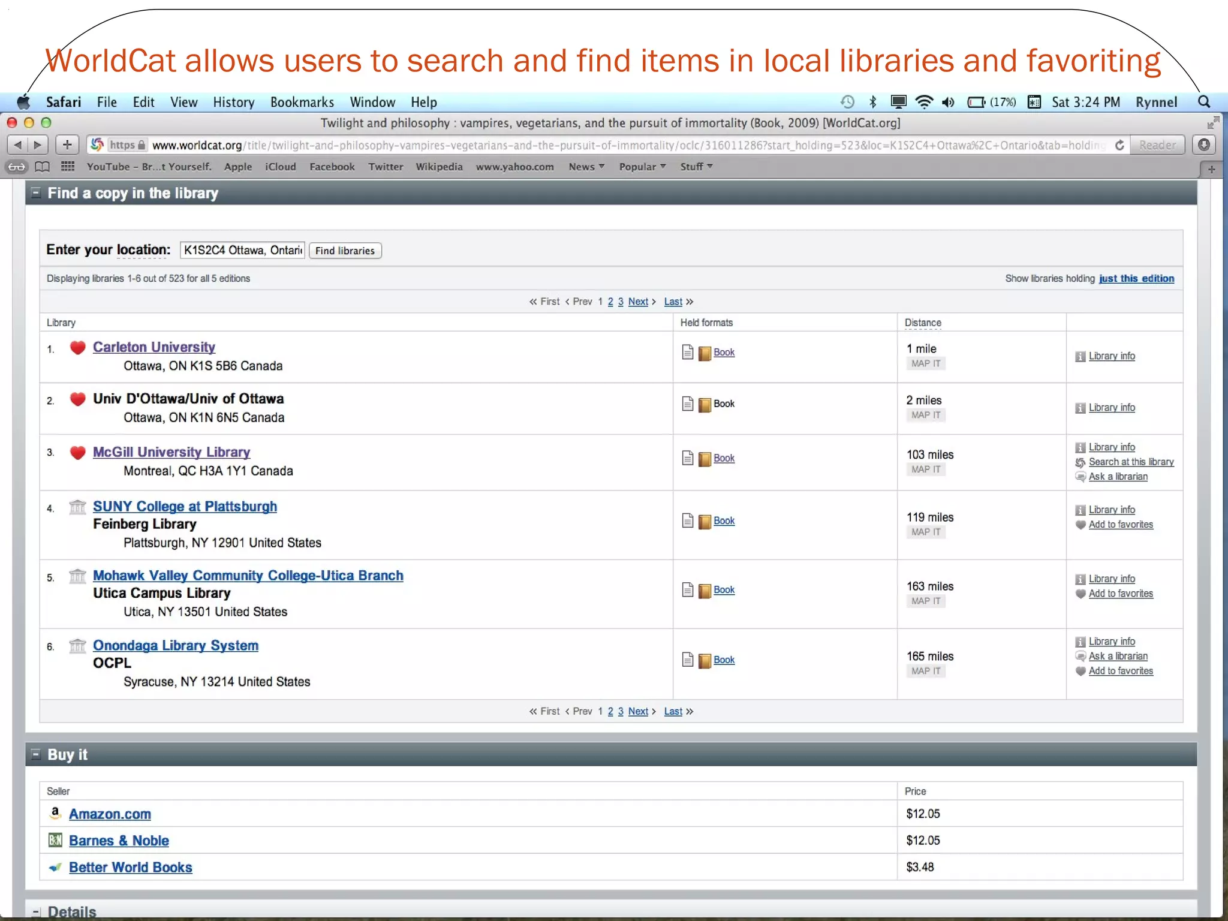Show bookmarks with open book icon

coord(42,167)
